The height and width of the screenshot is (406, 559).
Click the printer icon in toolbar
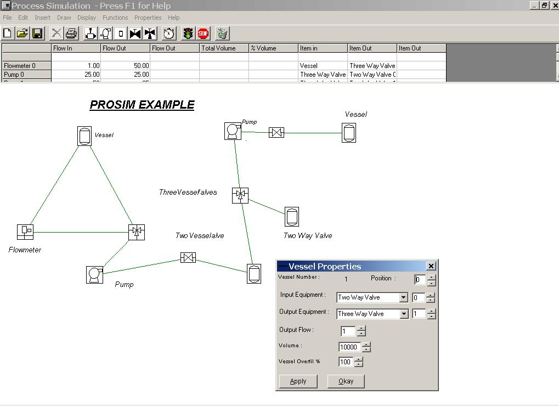(x=71, y=33)
